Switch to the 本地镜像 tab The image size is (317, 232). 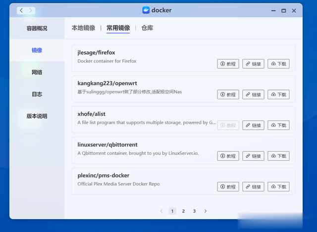click(83, 28)
